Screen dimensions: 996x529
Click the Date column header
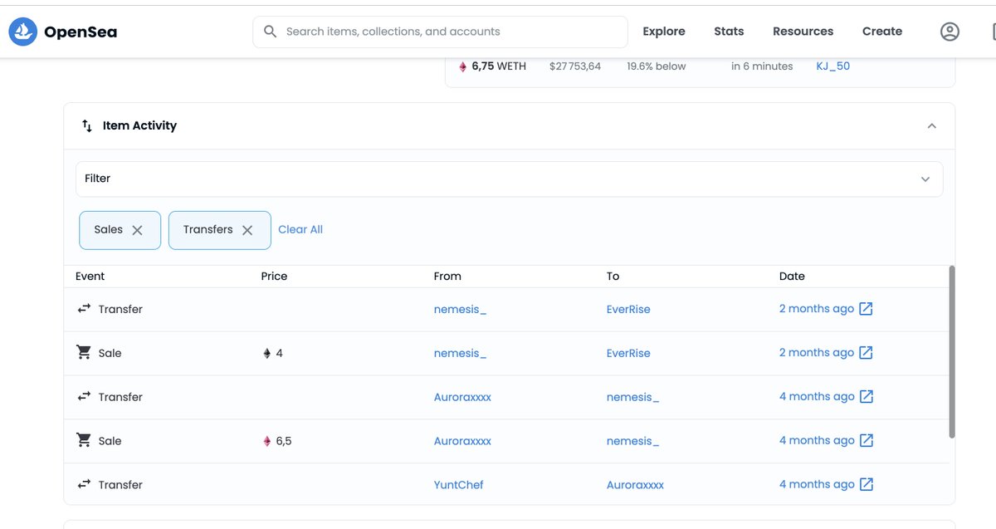tap(792, 277)
